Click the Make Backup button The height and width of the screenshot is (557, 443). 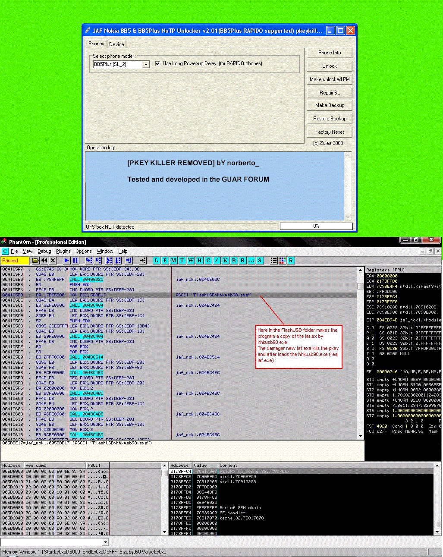[330, 105]
